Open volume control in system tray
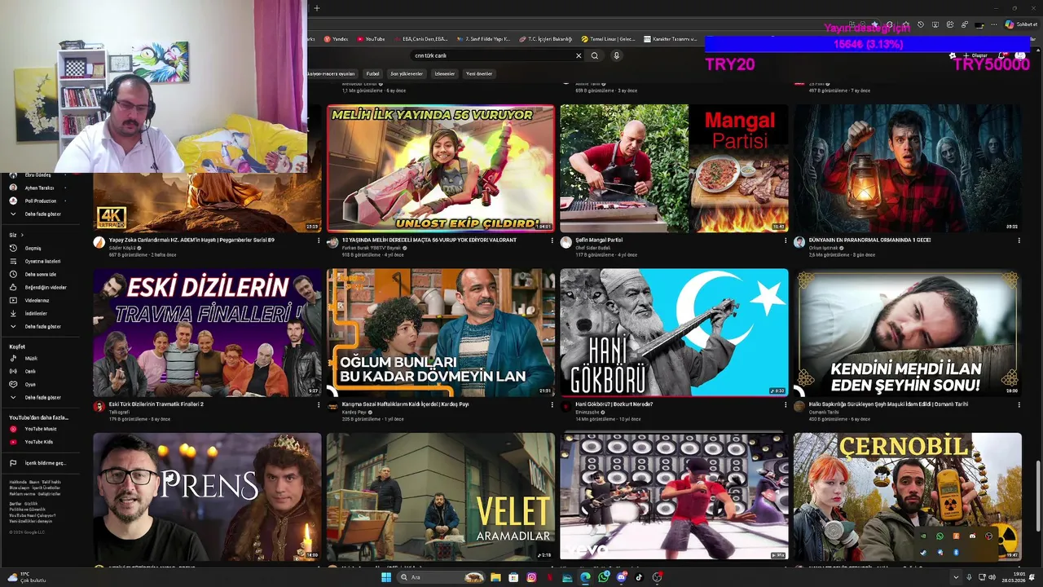 point(991,577)
